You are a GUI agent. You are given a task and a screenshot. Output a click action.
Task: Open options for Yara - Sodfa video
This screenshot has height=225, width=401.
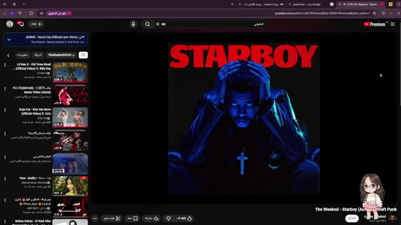pos(5,179)
